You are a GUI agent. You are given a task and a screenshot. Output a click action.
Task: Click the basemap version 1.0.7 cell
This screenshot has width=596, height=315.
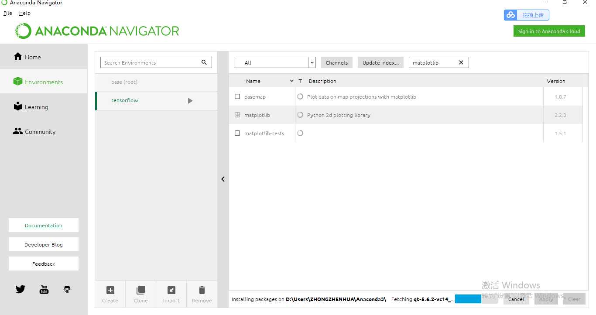[x=563, y=97]
